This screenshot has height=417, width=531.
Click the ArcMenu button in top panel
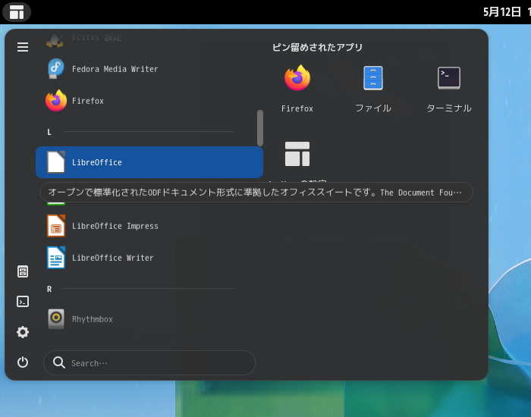(x=17, y=12)
